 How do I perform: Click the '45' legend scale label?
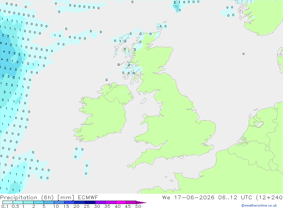click(128, 206)
